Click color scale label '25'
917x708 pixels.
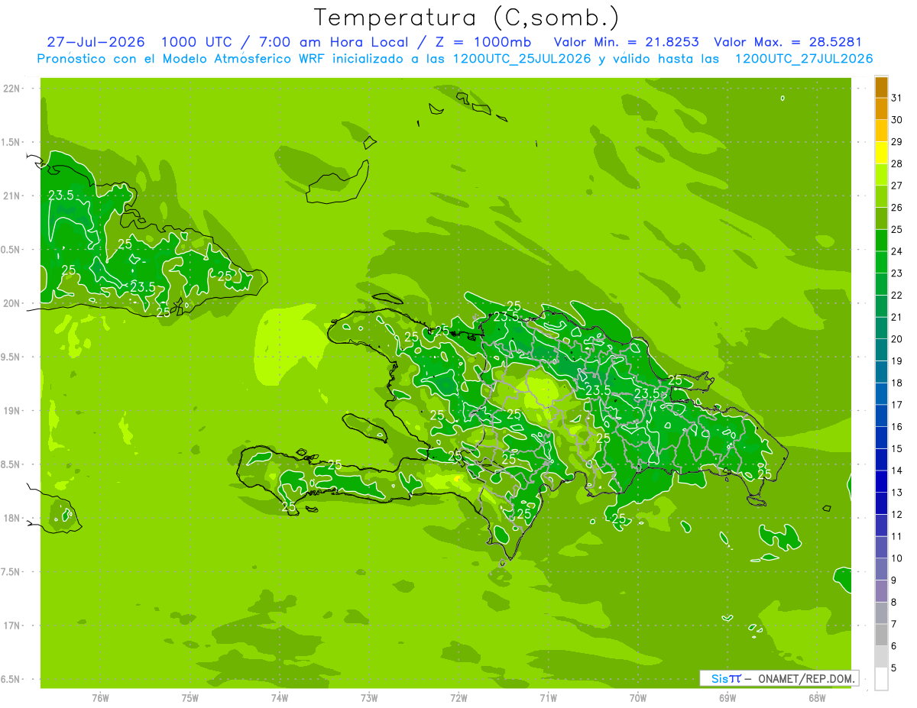897,229
